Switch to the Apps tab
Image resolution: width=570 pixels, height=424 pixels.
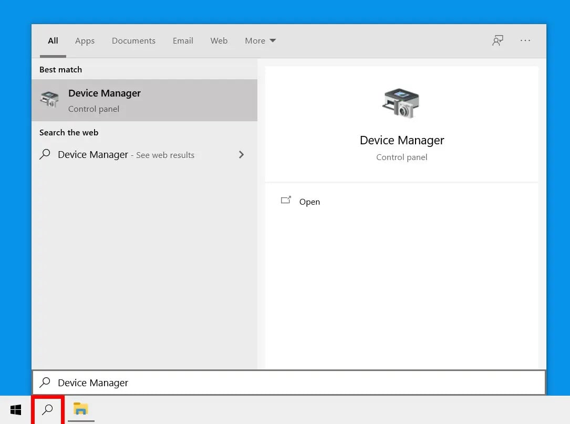tap(85, 40)
